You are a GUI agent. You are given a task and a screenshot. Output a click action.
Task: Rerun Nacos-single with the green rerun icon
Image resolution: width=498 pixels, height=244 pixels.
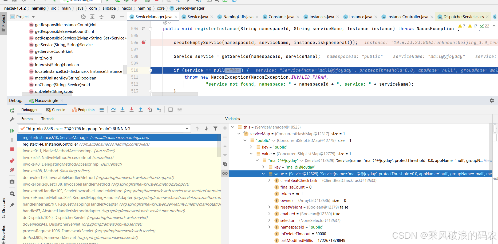click(12, 110)
